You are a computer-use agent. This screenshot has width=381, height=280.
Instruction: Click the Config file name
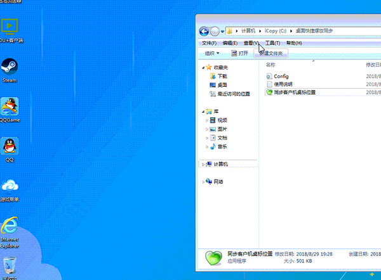click(281, 76)
